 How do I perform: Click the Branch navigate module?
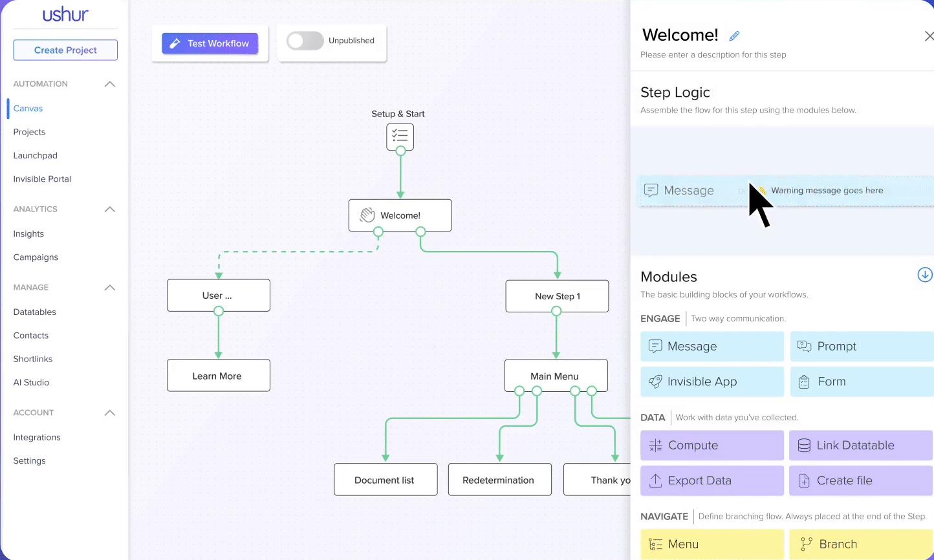(x=860, y=544)
